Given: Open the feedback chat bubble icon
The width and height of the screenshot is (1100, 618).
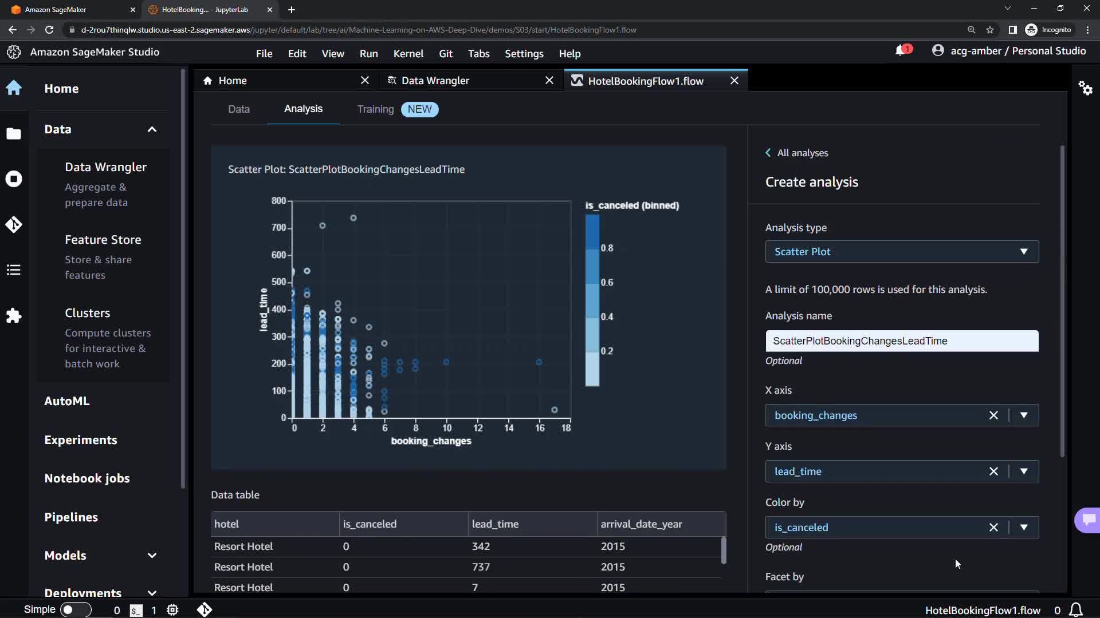Looking at the screenshot, I should coord(1089,520).
